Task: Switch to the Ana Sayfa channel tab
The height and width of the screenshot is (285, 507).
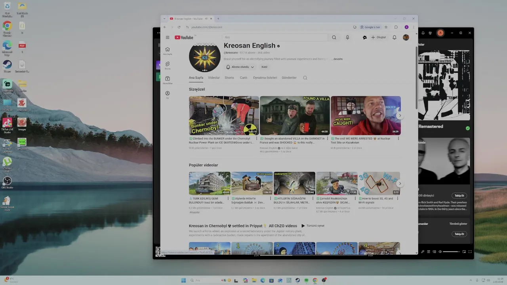Action: tap(196, 78)
